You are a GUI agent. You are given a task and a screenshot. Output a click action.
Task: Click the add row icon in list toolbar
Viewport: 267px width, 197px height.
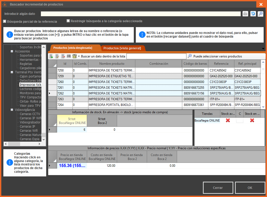tap(51, 56)
